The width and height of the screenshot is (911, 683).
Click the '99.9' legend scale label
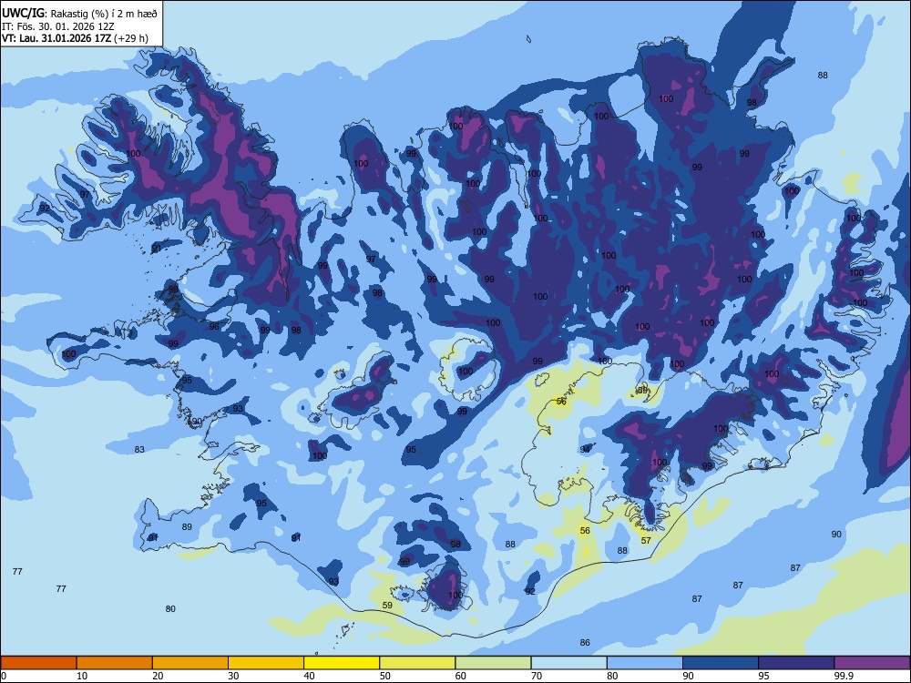coord(843,676)
